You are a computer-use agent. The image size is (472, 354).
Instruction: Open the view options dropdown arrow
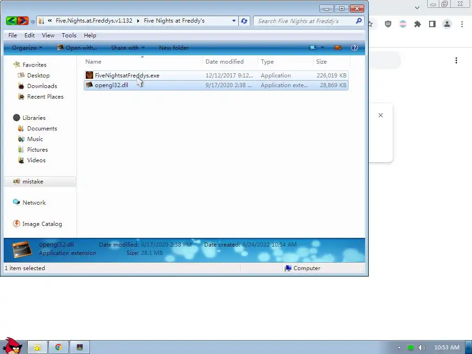click(322, 47)
